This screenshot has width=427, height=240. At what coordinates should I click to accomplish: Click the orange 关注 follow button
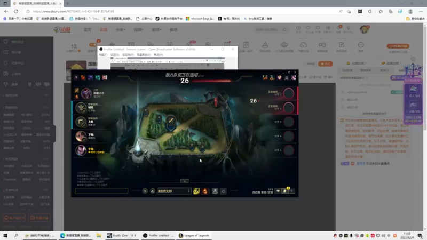326,63
